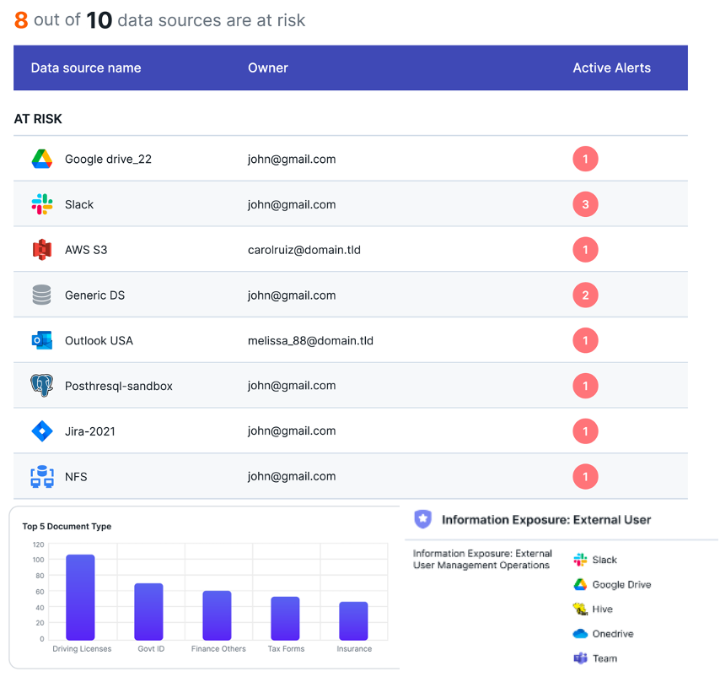Click carolruiz@domain.tld owner email

coord(304,250)
